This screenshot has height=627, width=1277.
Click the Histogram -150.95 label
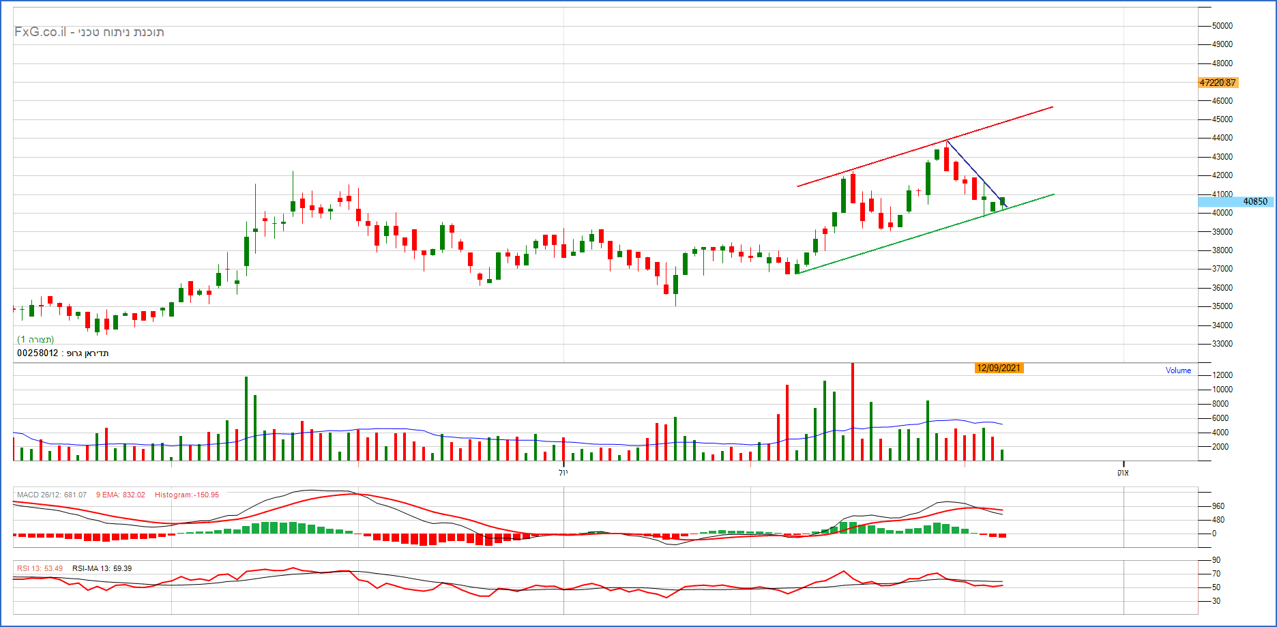[x=186, y=495]
